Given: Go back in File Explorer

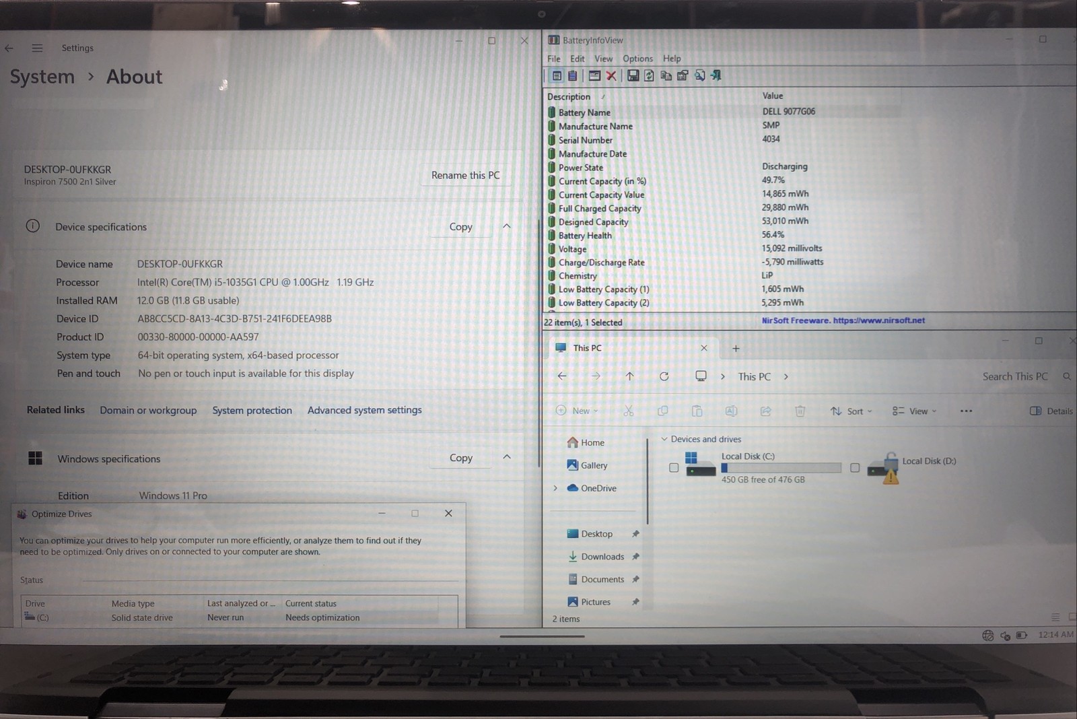Looking at the screenshot, I should point(562,376).
